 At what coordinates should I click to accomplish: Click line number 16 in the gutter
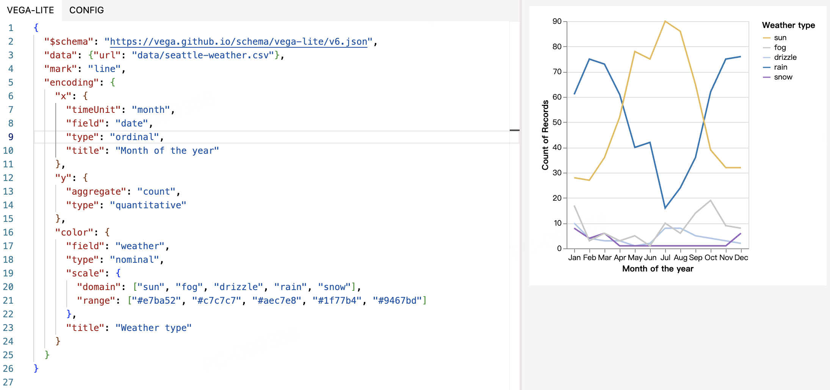tap(8, 232)
